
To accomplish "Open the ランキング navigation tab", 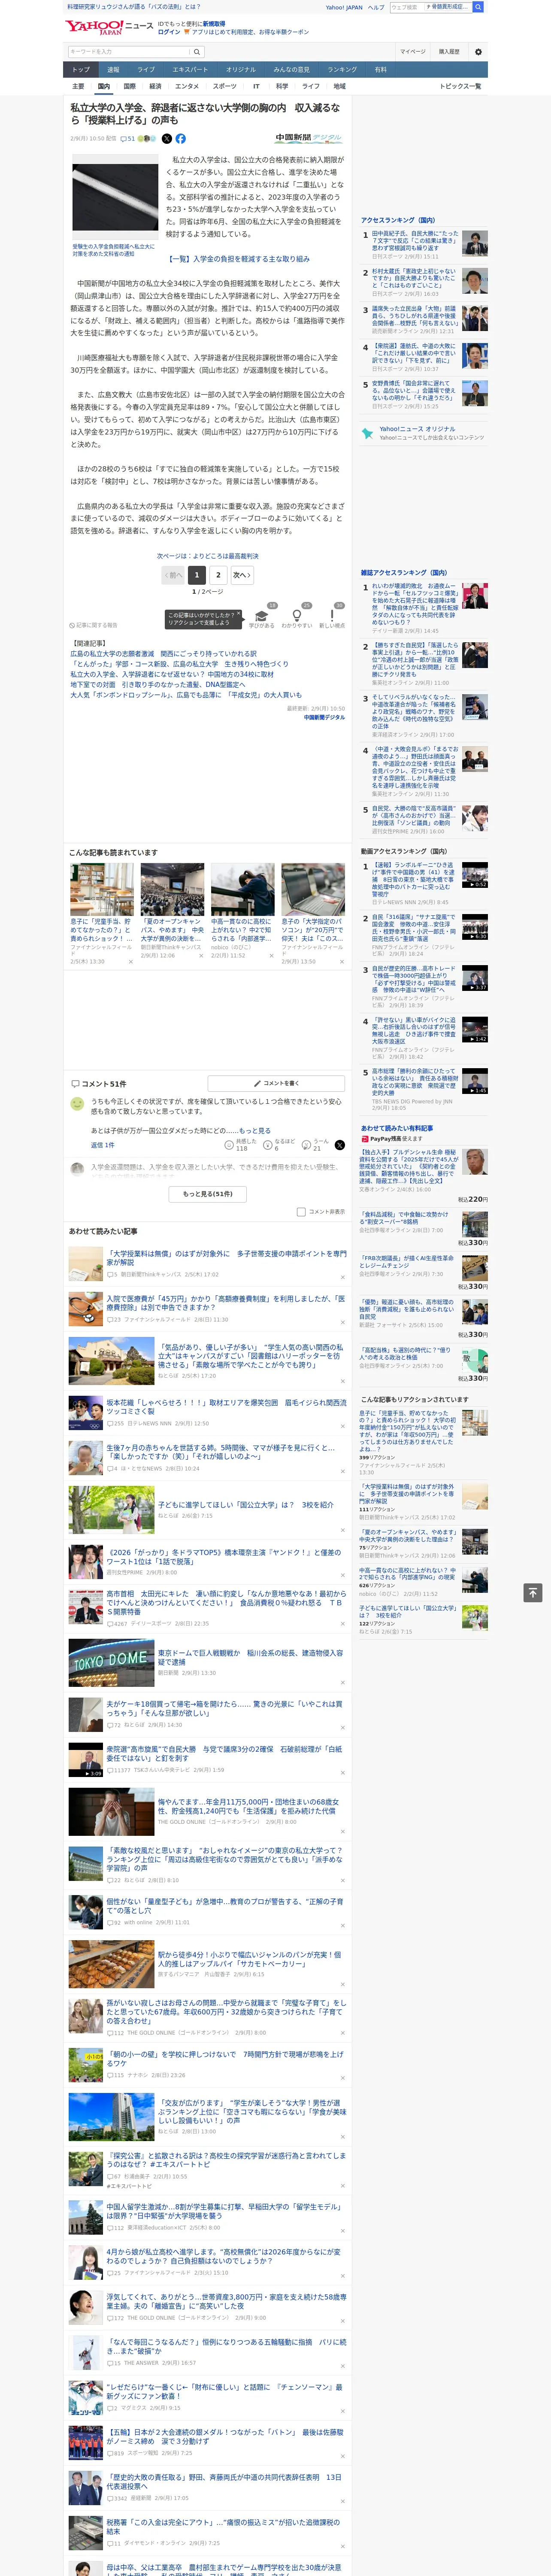I will (342, 70).
